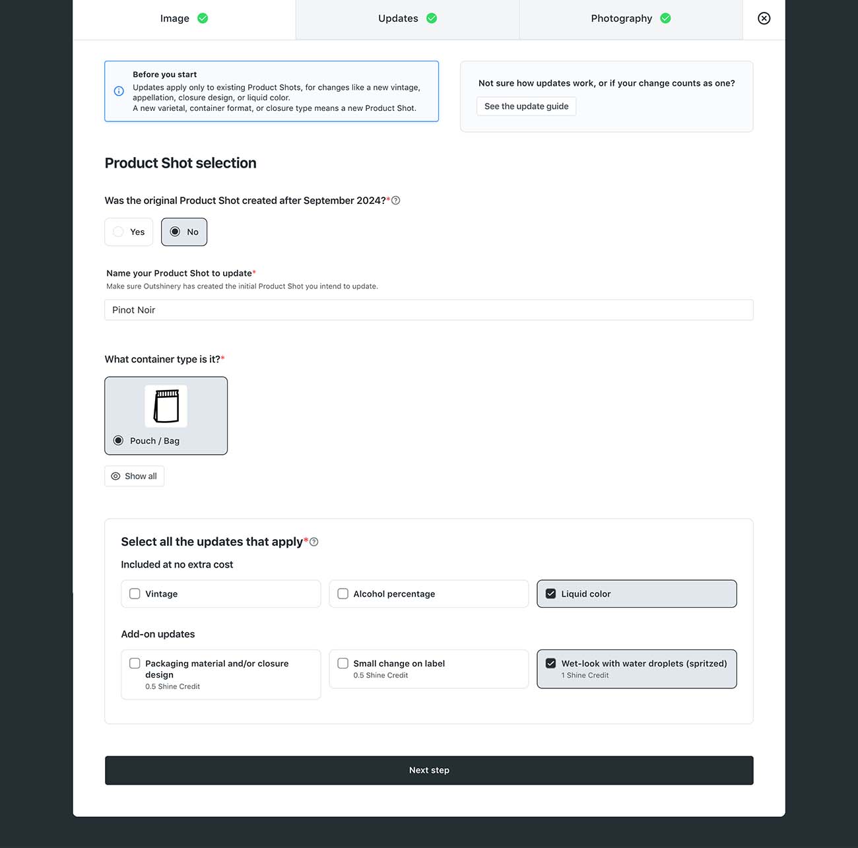The width and height of the screenshot is (858, 848).
Task: Click help icon beside September 2024 question
Action: [396, 201]
